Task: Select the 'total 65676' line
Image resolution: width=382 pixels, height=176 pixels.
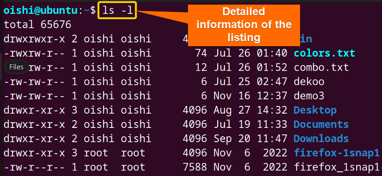Action: (38, 24)
